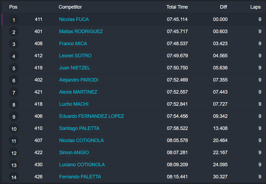Click Leonel SOTRO competitor link

[75, 56]
